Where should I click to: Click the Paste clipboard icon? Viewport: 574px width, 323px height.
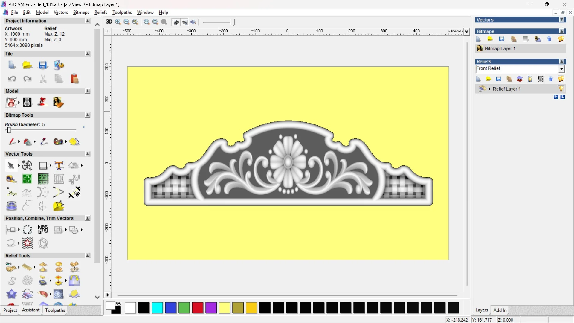[74, 79]
